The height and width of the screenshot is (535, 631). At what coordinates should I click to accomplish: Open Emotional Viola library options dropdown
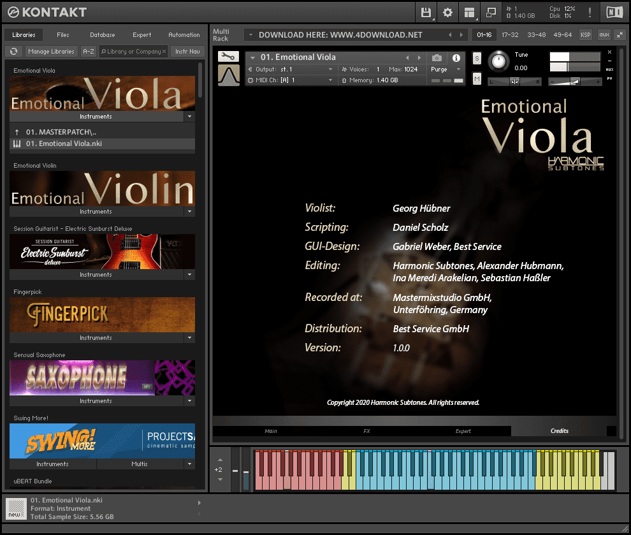[189, 117]
